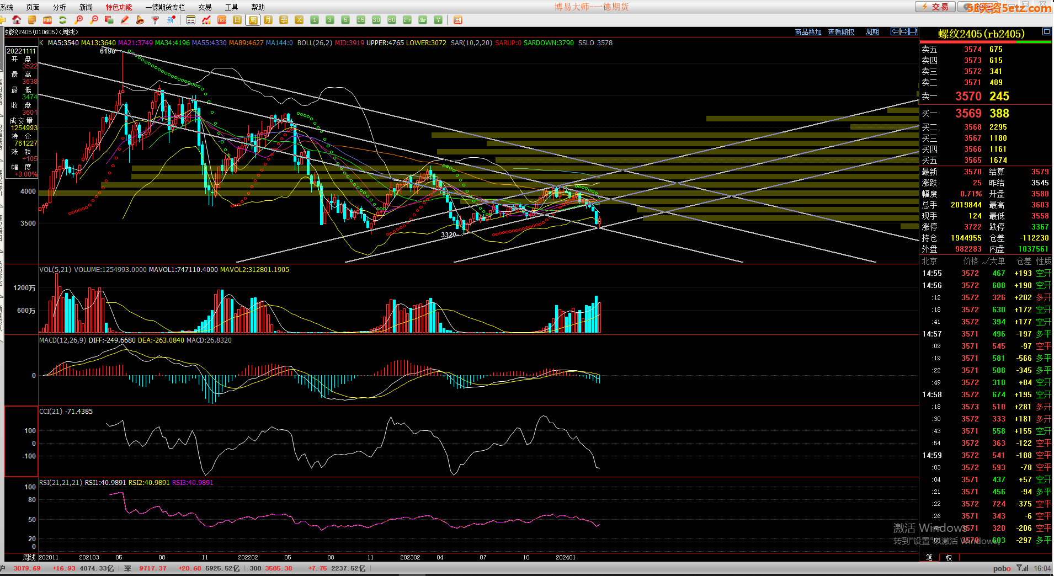1054x576 pixels.
Task: Click the alert bell icon
Action: (x=140, y=20)
